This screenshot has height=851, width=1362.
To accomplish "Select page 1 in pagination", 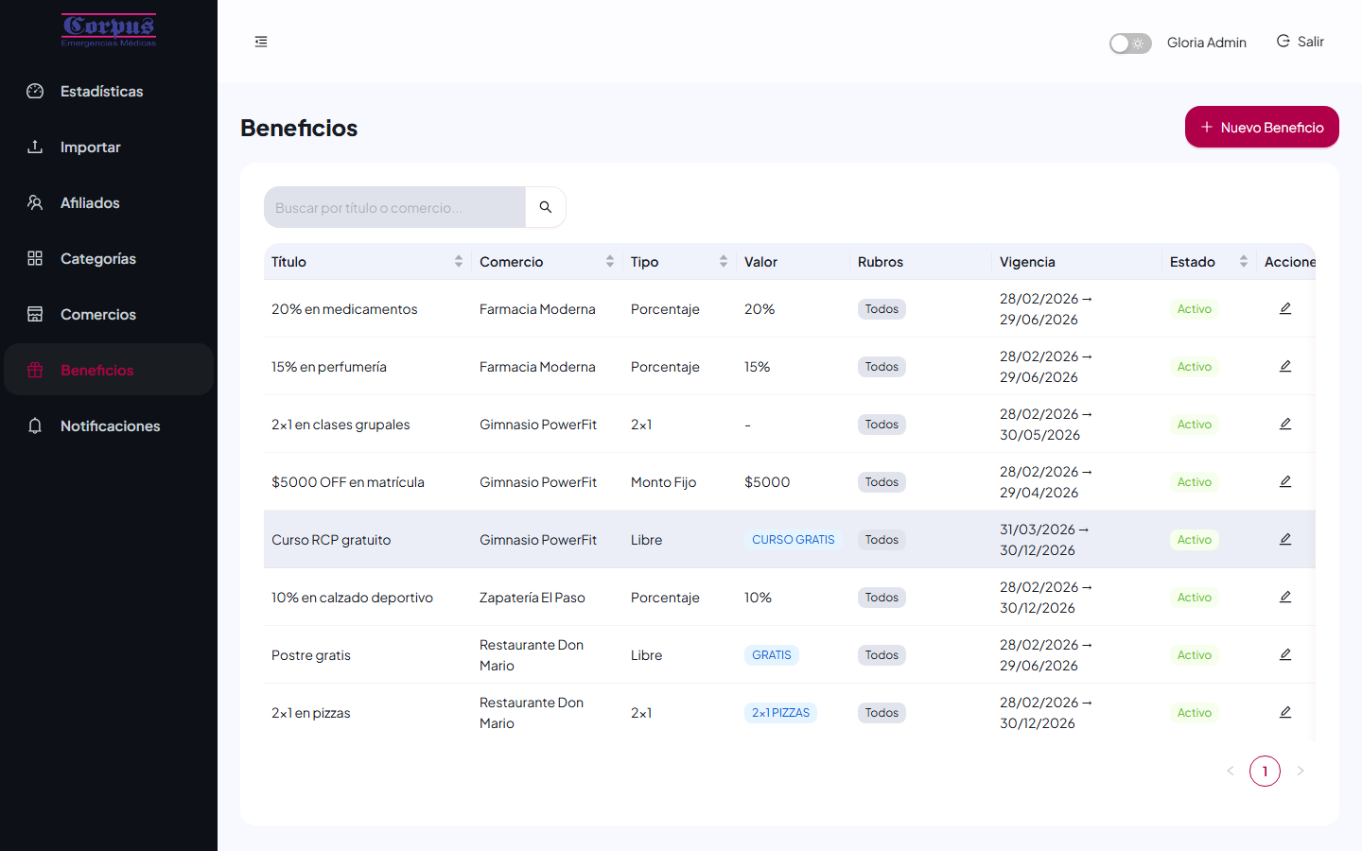I will pos(1265,772).
